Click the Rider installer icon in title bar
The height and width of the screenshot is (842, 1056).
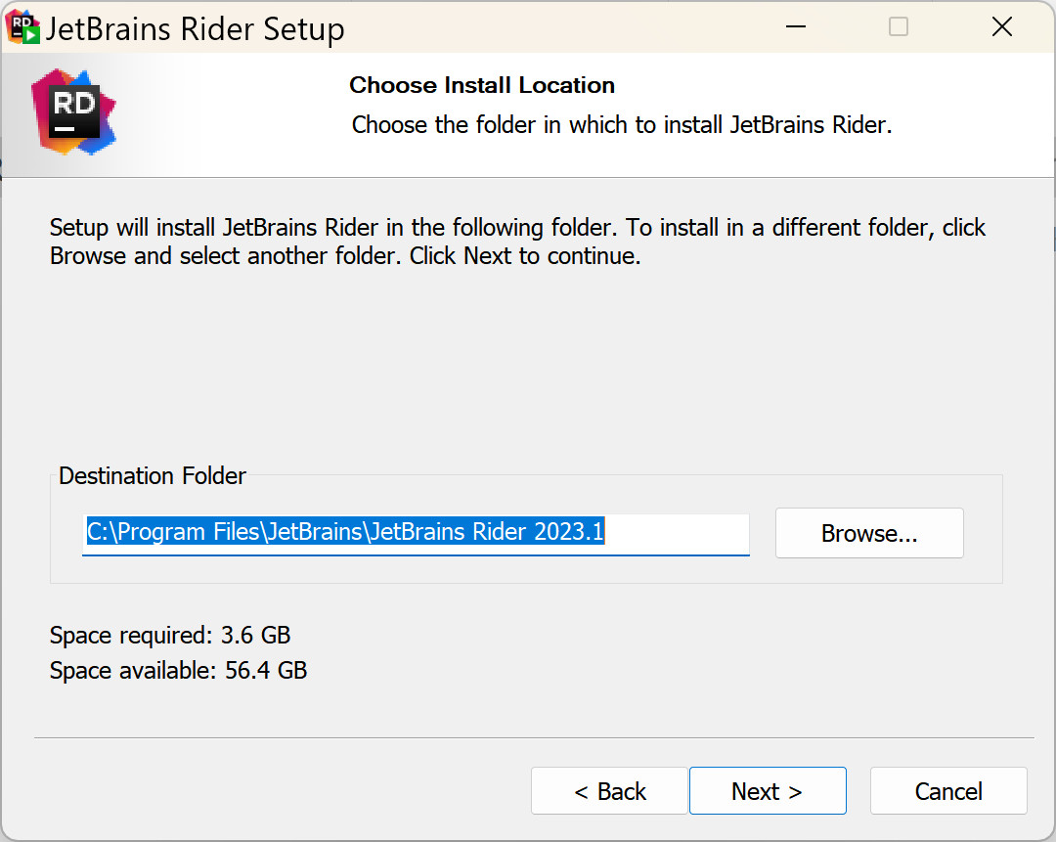23,27
